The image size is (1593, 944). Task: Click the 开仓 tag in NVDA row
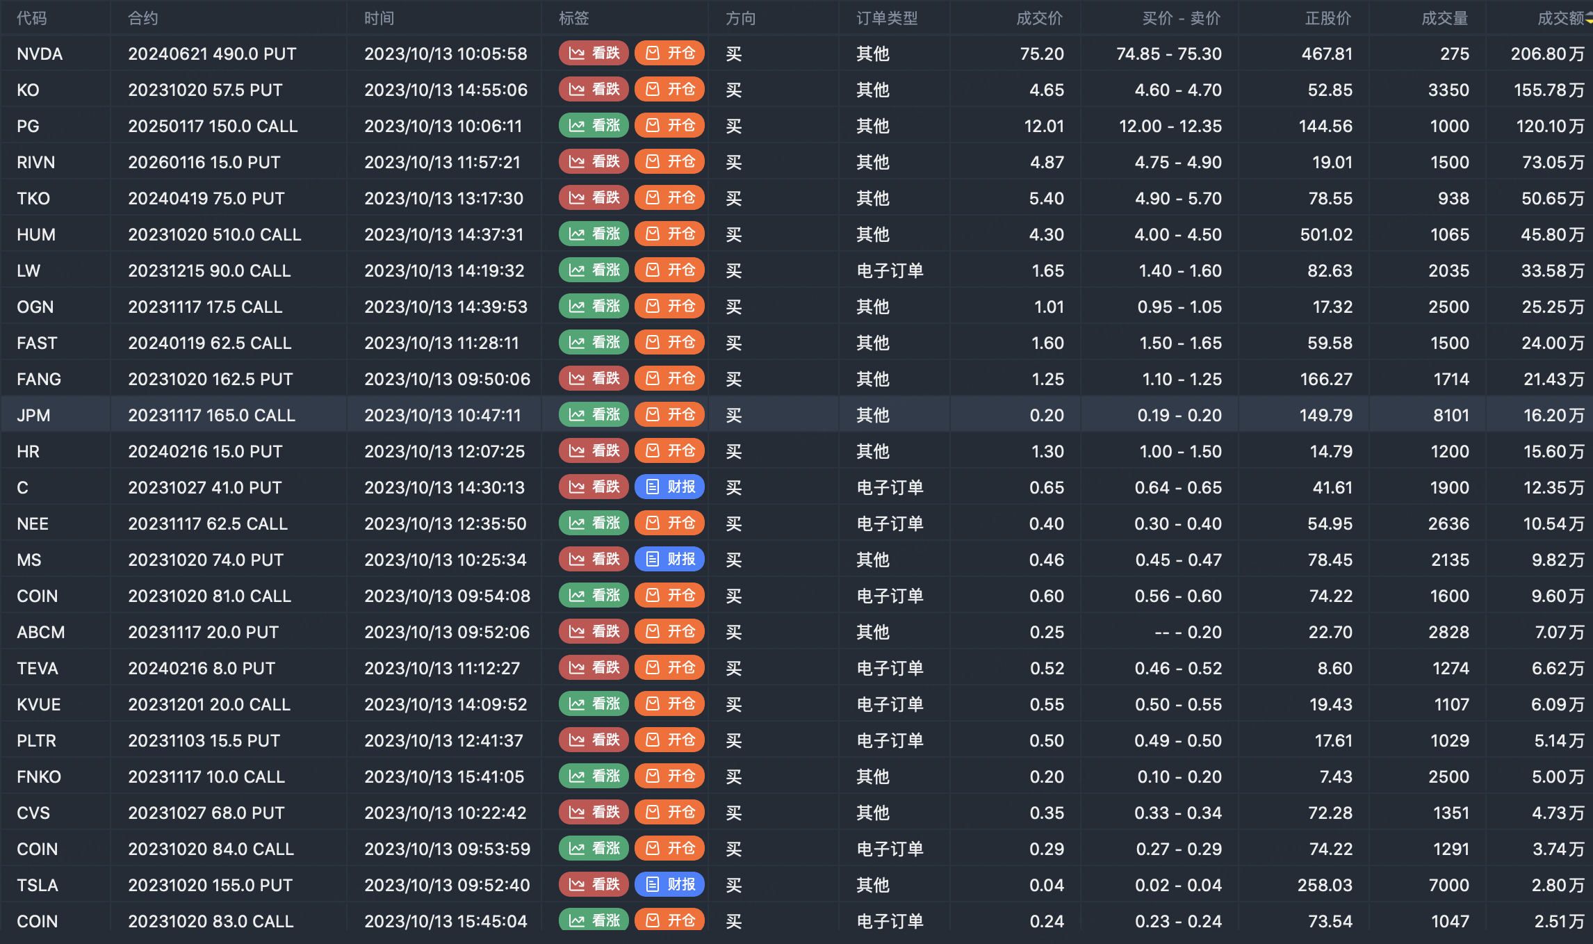pyautogui.click(x=670, y=53)
